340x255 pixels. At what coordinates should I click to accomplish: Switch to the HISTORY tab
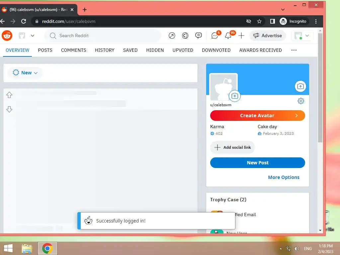105,50
